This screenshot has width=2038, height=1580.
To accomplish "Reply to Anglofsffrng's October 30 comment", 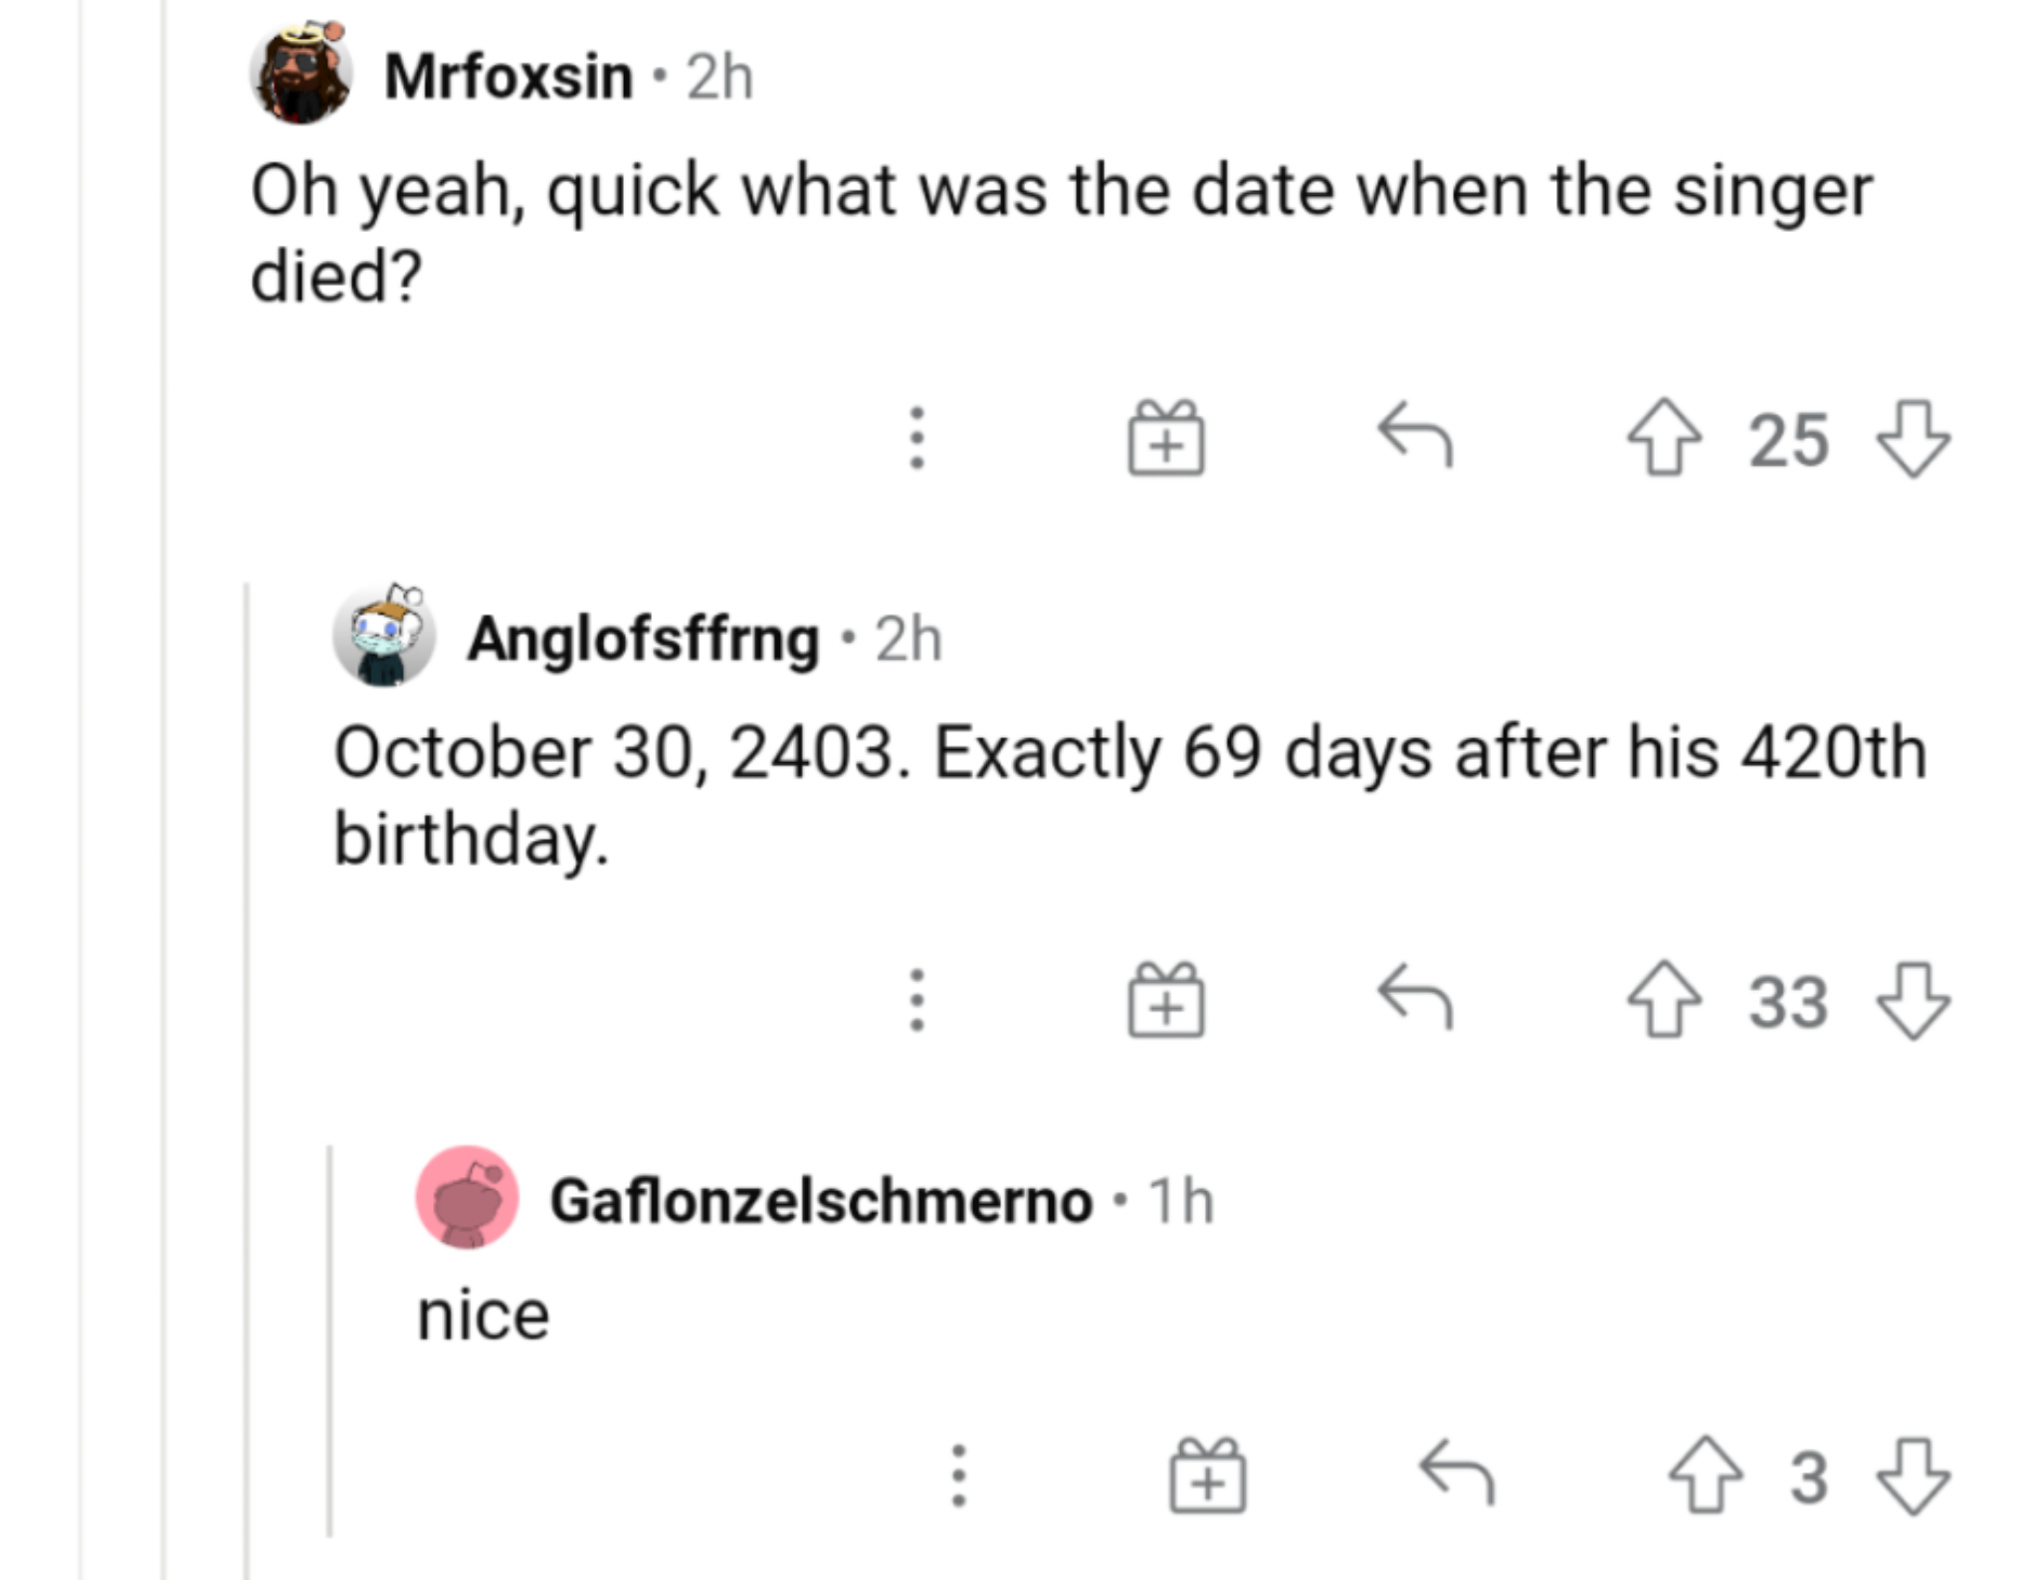I will (1415, 998).
